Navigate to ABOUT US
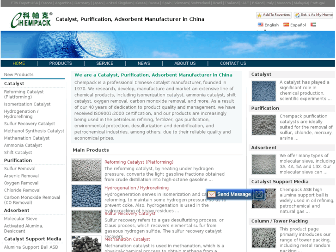 click(x=185, y=63)
